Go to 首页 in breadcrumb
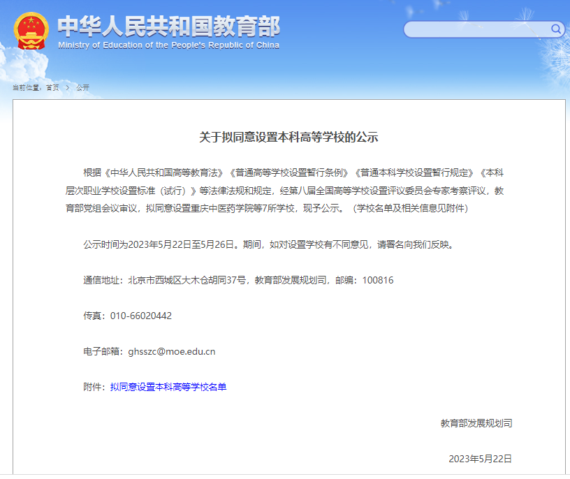 (x=52, y=87)
